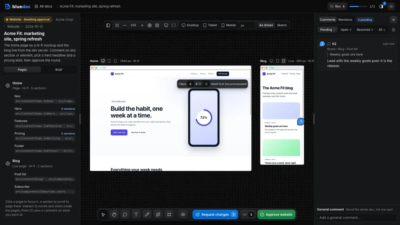Select the comment bubble tool
The image size is (400, 225).
point(125,214)
